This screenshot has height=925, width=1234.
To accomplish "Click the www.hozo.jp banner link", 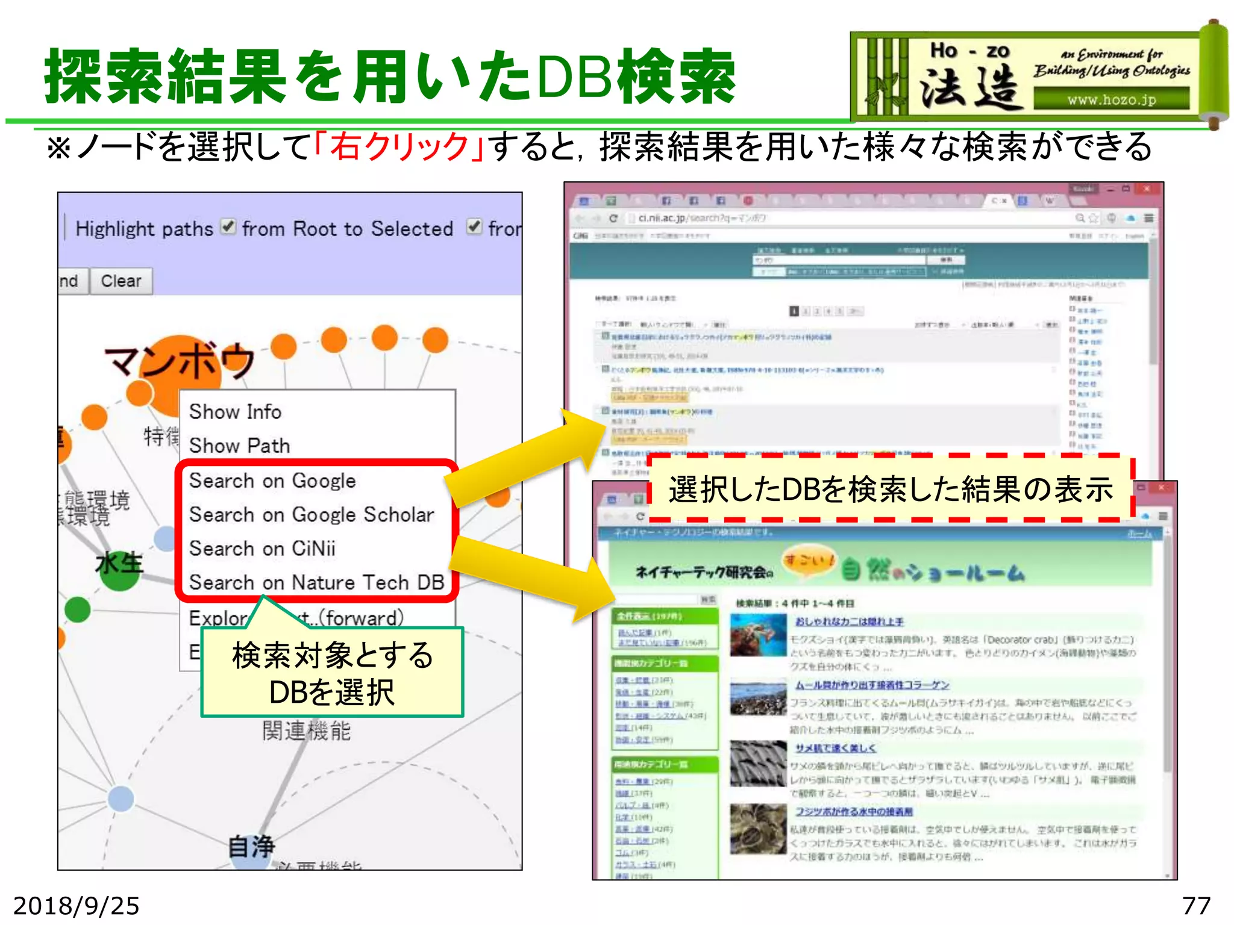I will point(1112,99).
